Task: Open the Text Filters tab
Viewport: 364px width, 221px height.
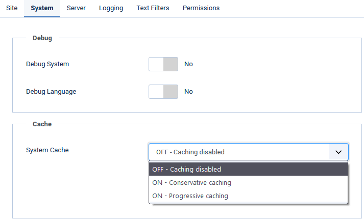Action: click(x=153, y=8)
